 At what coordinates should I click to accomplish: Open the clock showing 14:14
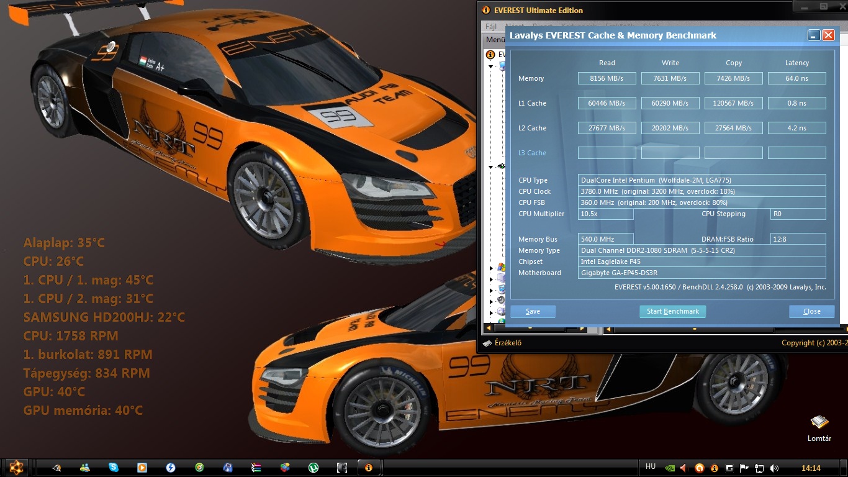811,468
